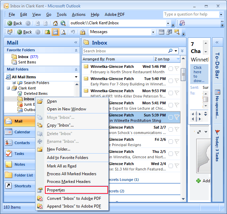Toggle the Reading Pane icon

[55, 32]
